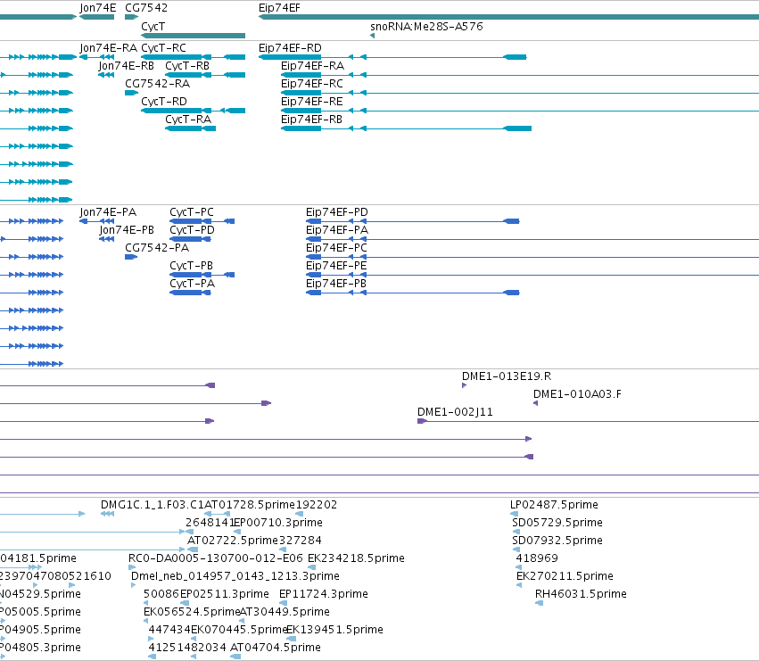Click Dmel_neb_014957_0143_1213.3prime label
The image size is (759, 661).
(x=235, y=576)
